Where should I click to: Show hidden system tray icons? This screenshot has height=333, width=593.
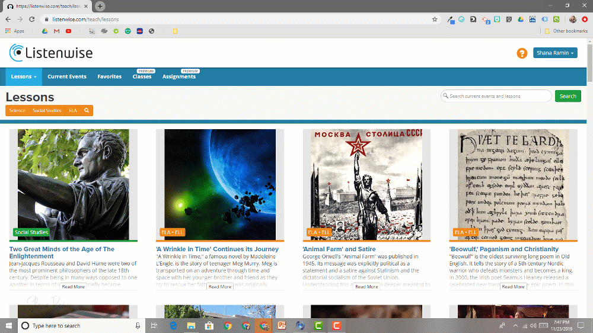pyautogui.click(x=515, y=325)
